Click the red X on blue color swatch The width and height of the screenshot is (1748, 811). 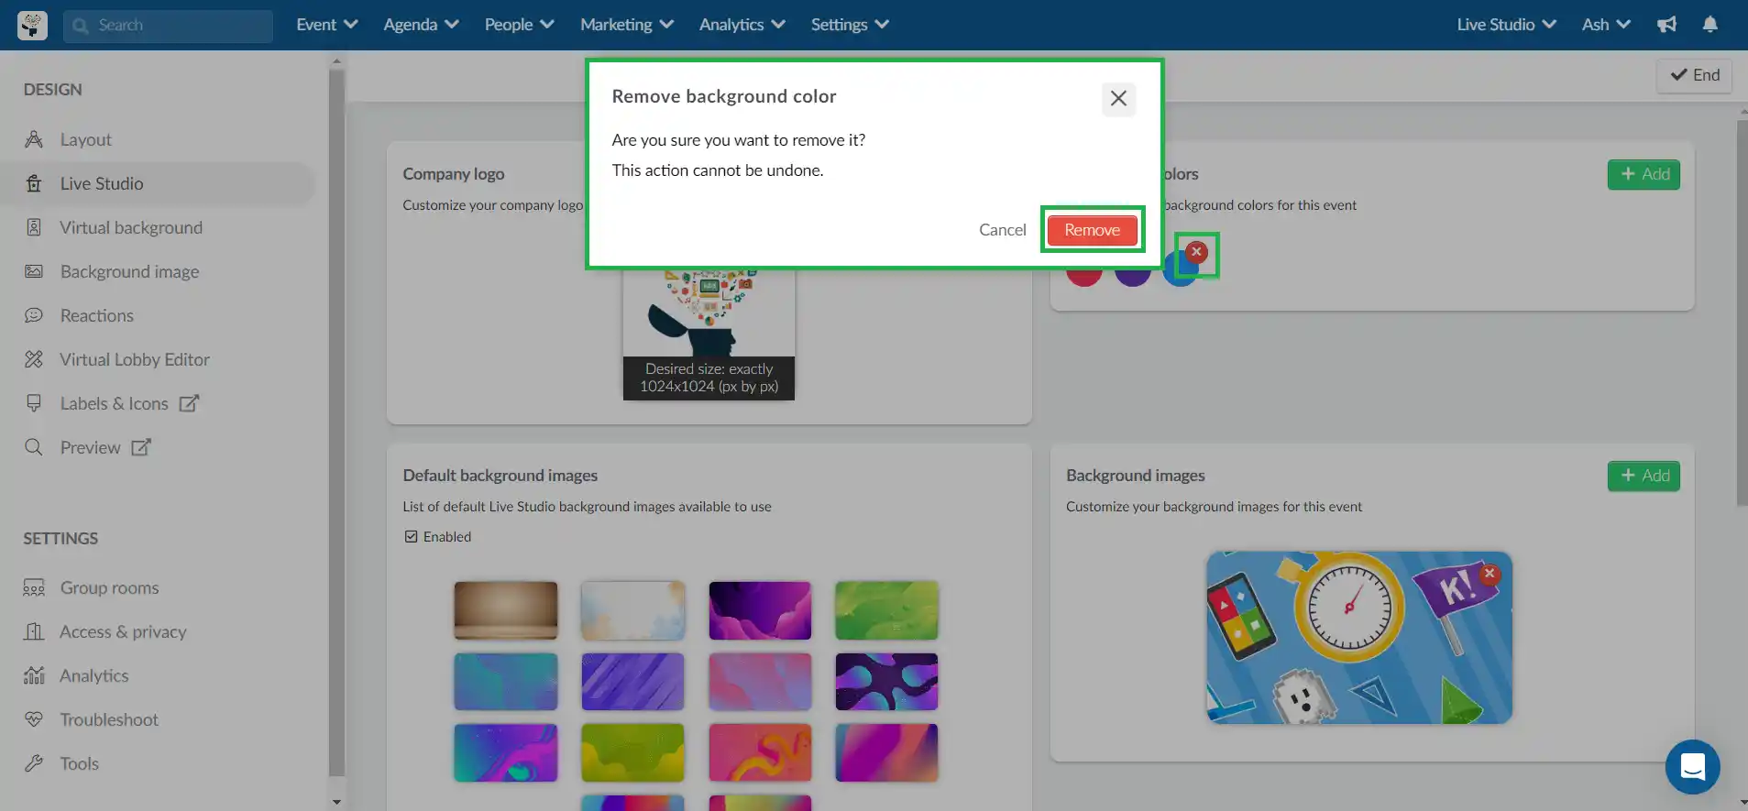[x=1196, y=252]
